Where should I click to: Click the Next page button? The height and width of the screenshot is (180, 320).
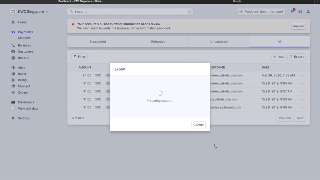point(300,118)
